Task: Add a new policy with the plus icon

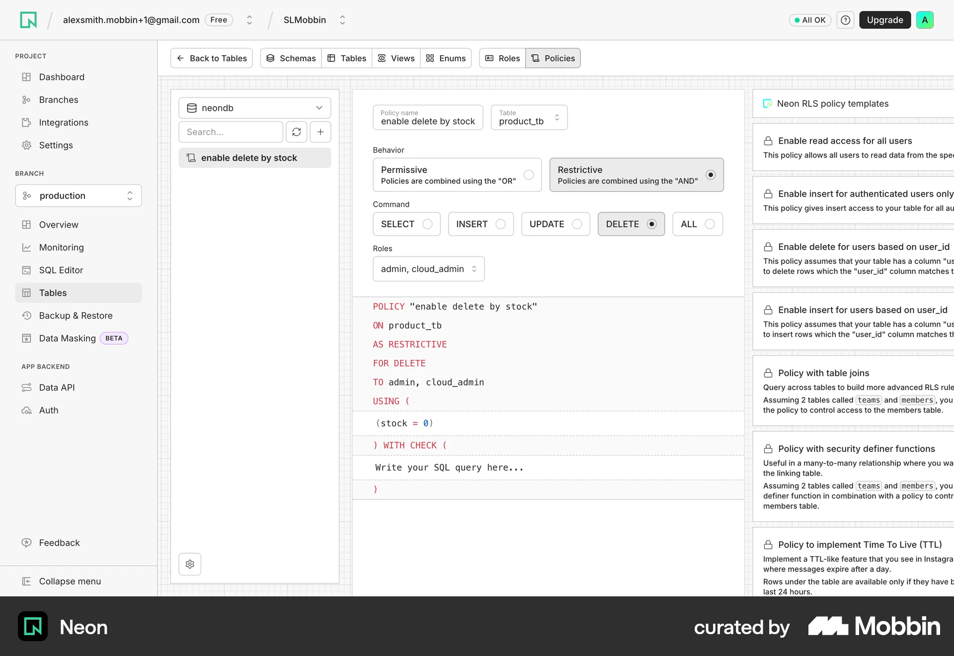Action: [x=320, y=132]
